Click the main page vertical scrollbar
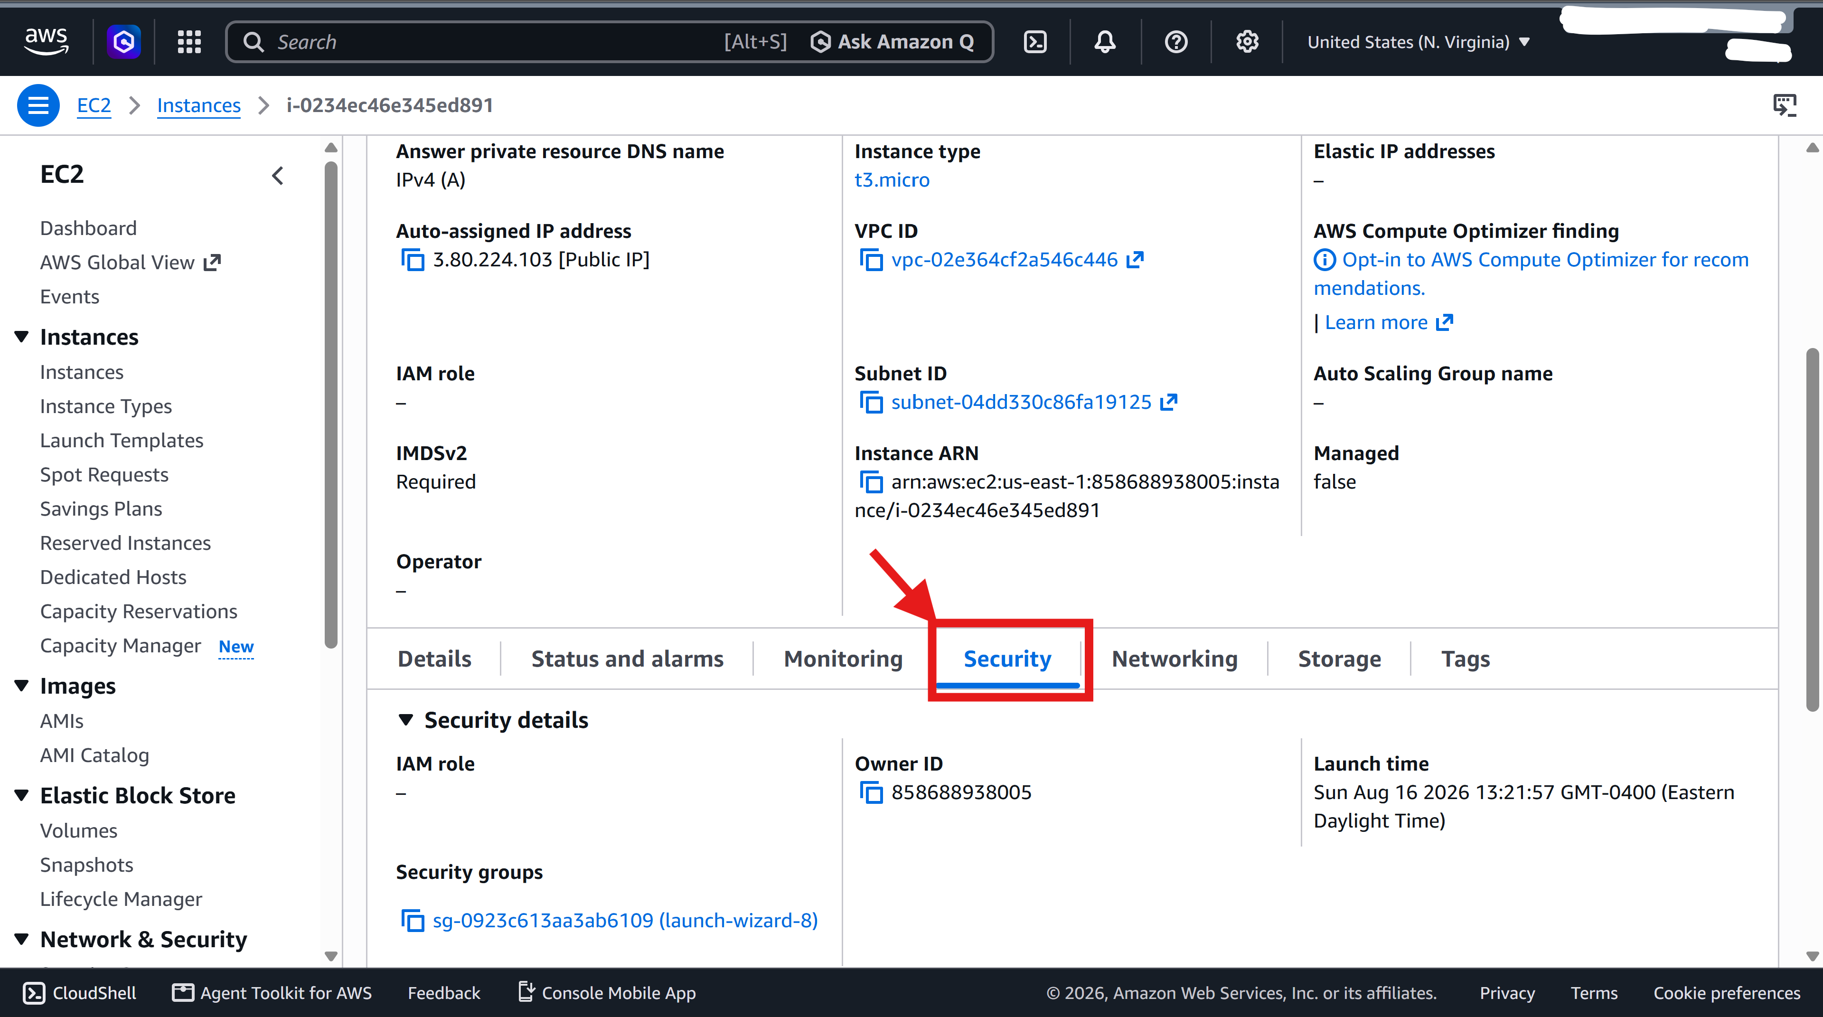 [1813, 528]
